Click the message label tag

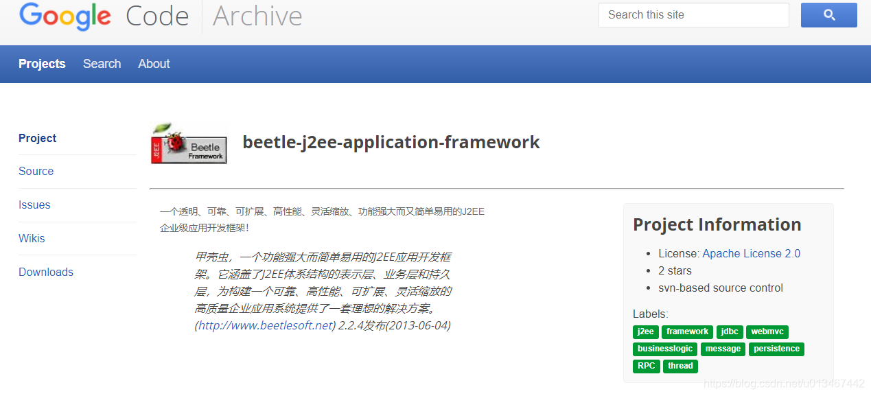[723, 349]
